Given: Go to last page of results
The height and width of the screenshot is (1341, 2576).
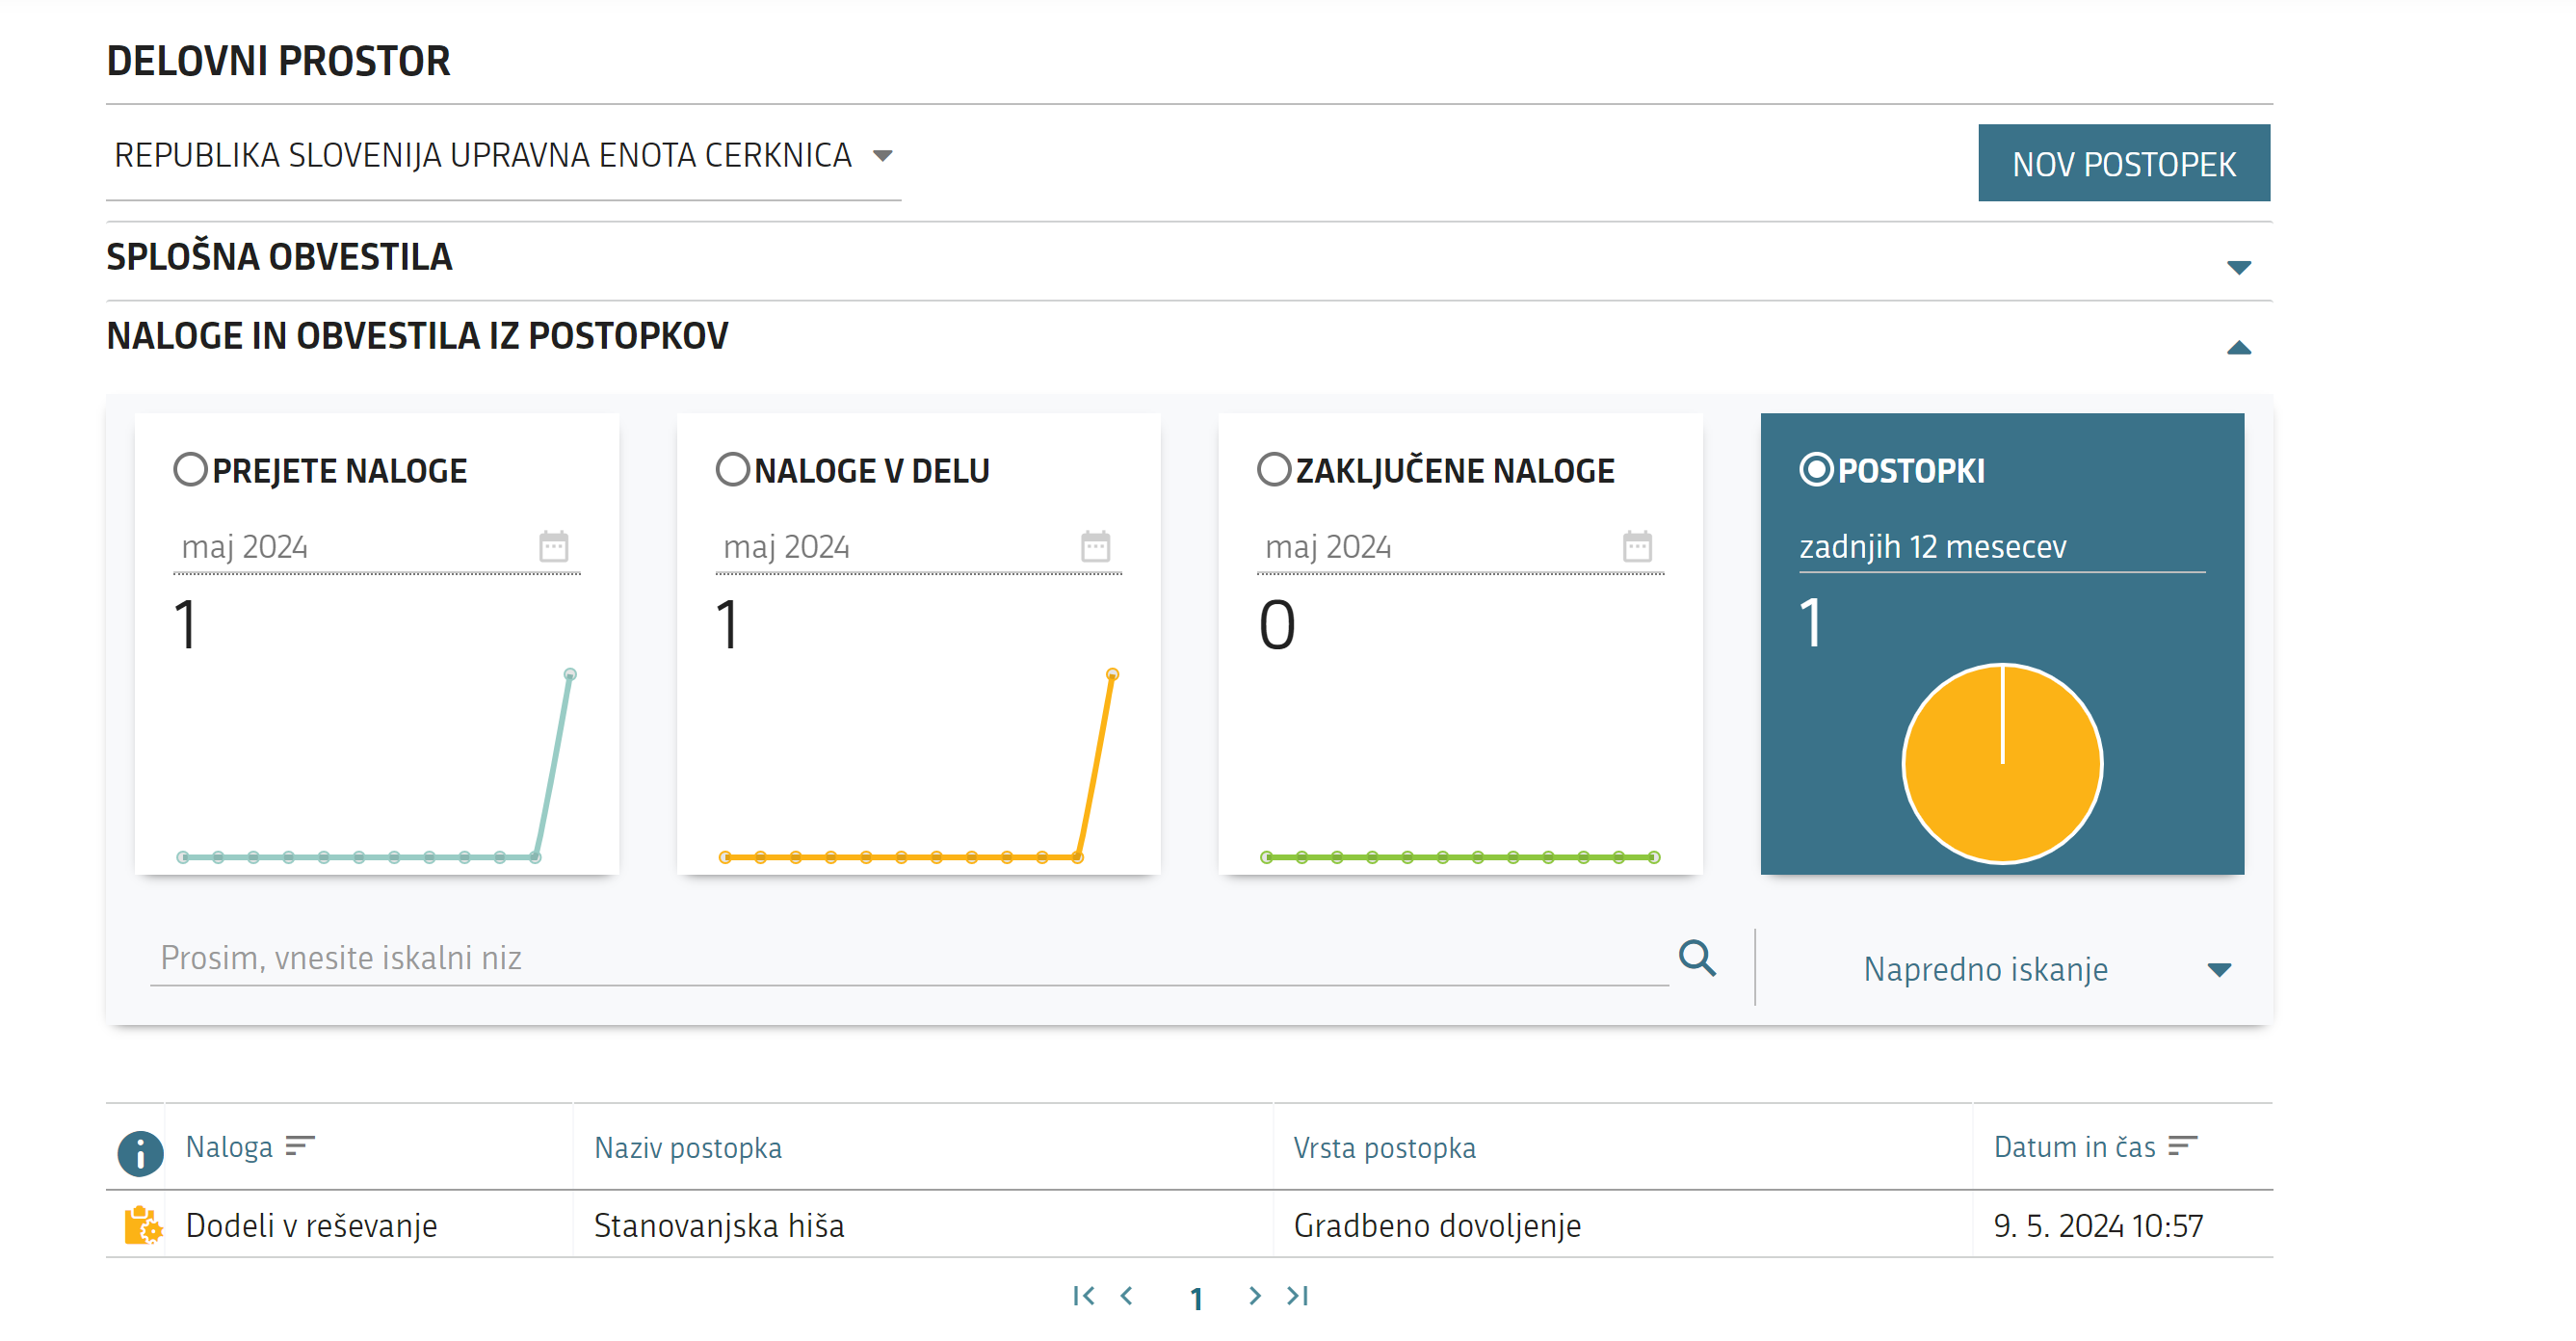Looking at the screenshot, I should click(x=1298, y=1295).
